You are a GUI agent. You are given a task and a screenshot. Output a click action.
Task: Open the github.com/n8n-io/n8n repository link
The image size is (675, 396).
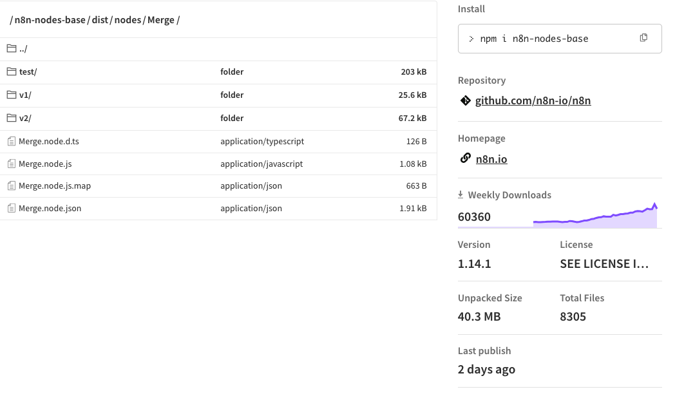pos(533,100)
